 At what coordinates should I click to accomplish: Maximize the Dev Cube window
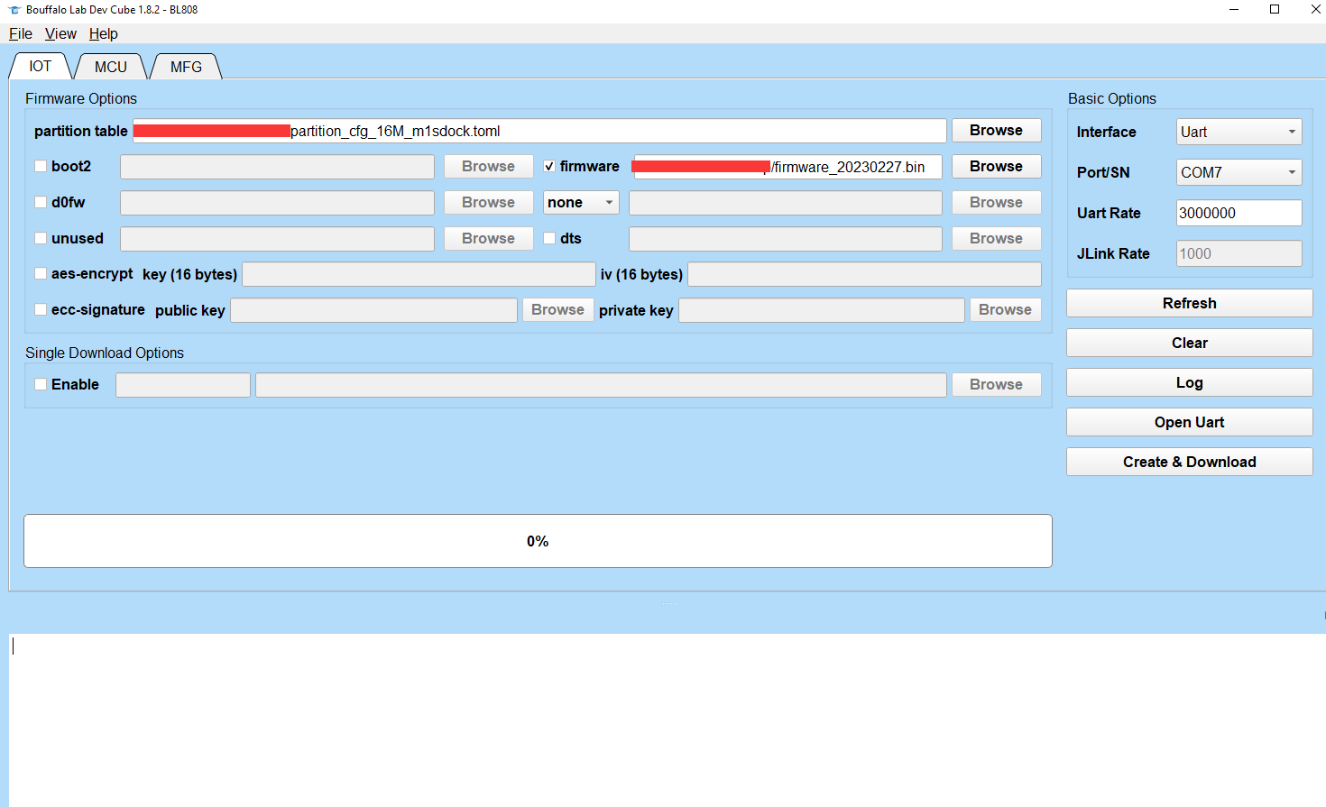click(1275, 10)
